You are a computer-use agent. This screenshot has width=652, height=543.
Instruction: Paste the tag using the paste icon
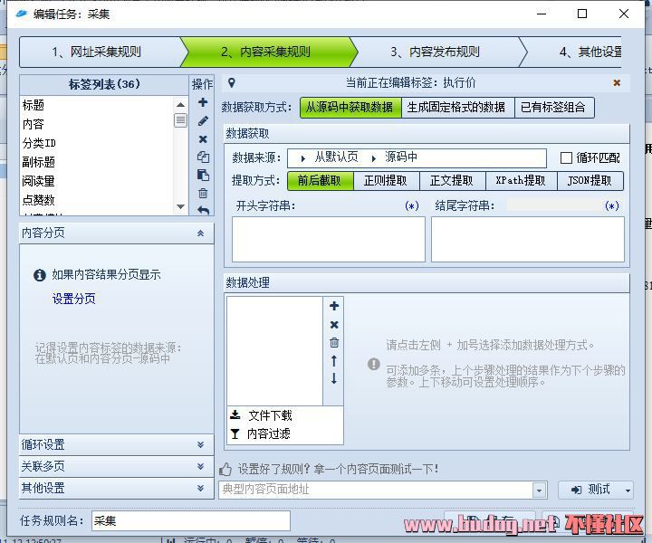point(203,175)
